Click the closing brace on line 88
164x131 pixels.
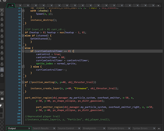[x=26, y=76]
